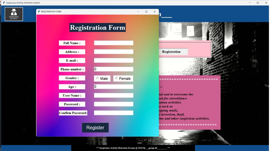Click the Age input field
This screenshot has width=270, height=151.
[x=114, y=87]
